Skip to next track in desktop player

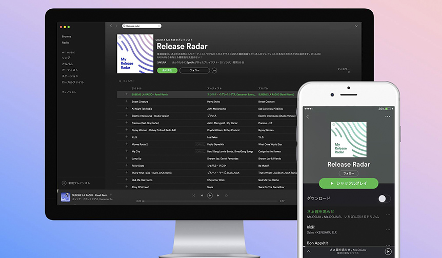coord(218,195)
